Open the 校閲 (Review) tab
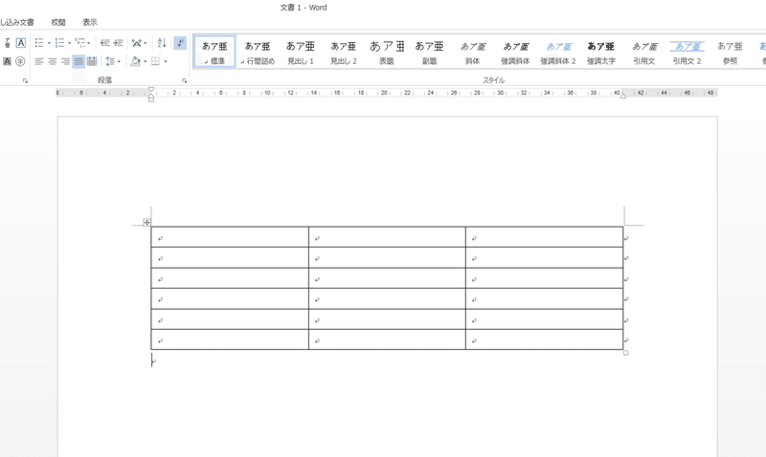The width and height of the screenshot is (766, 457). click(58, 22)
